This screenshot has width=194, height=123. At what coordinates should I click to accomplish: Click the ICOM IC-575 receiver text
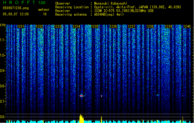124,11
